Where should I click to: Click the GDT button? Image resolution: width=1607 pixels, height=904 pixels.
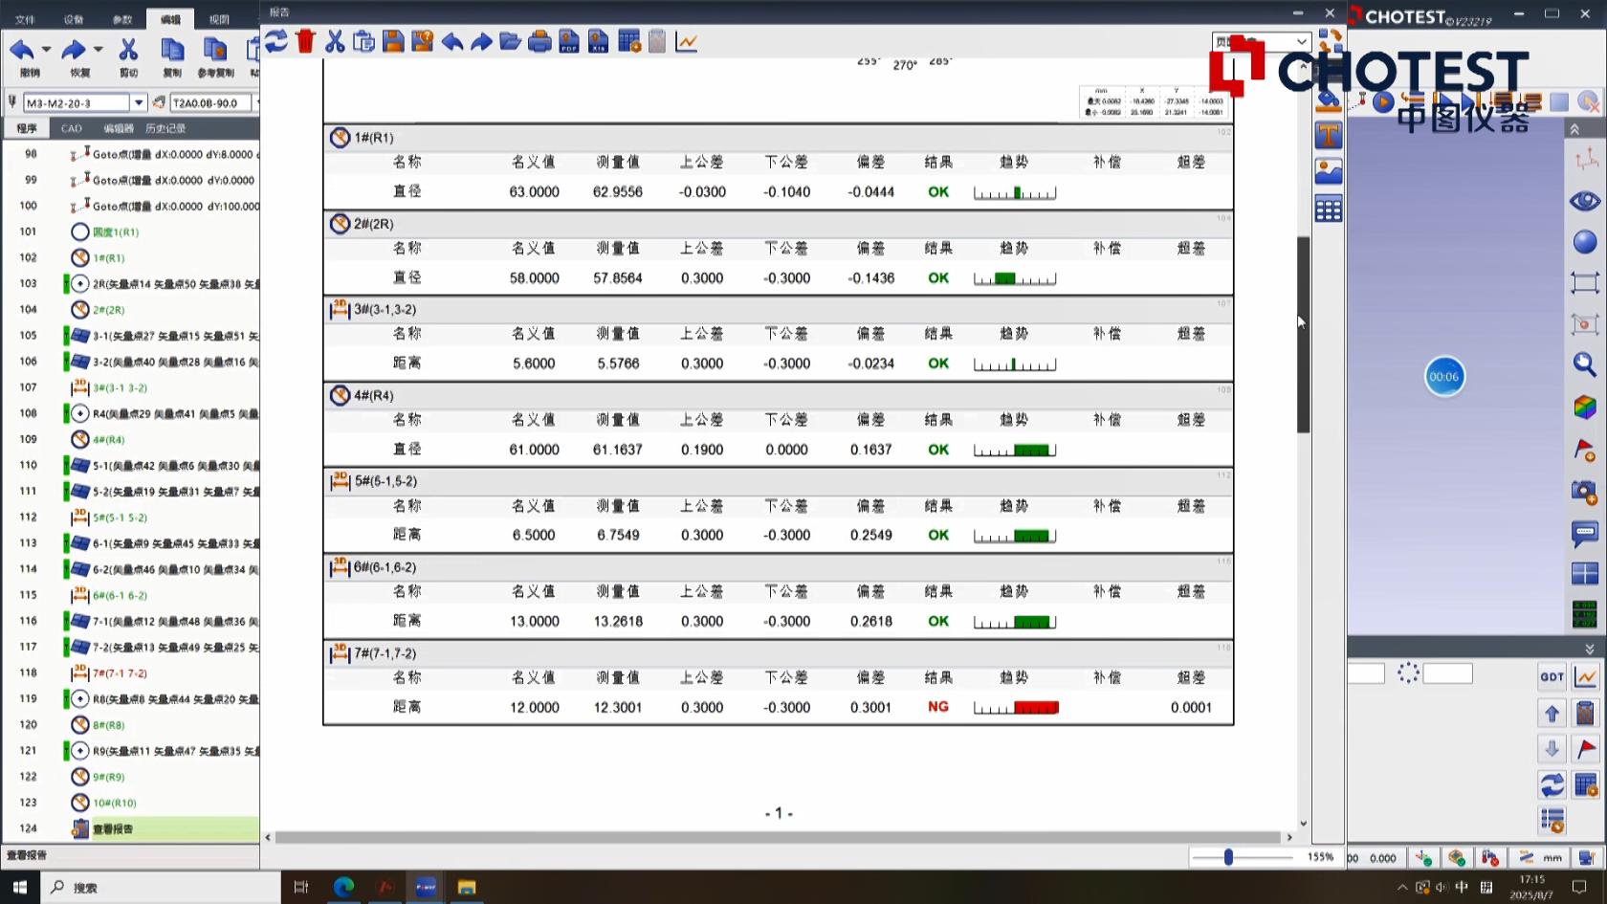point(1552,676)
